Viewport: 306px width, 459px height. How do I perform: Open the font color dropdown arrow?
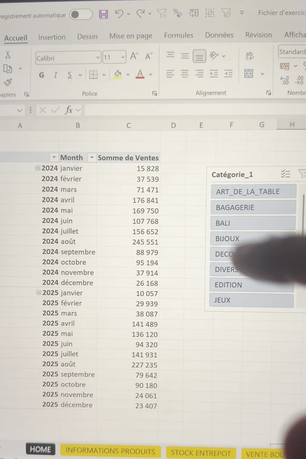point(150,74)
